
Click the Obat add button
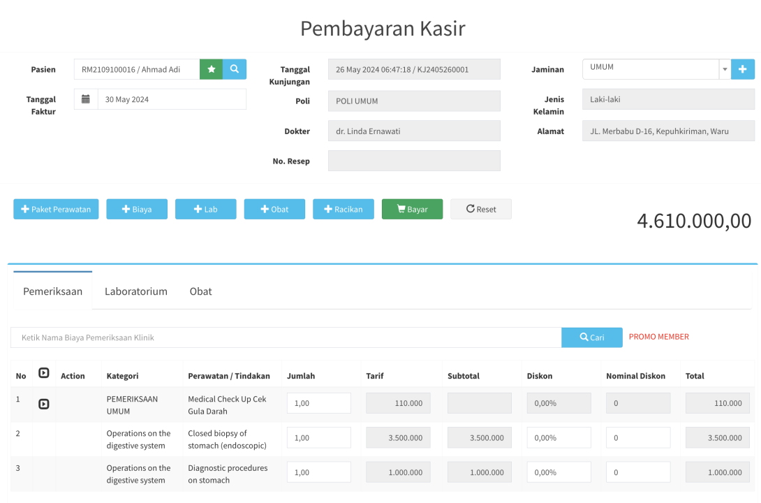pyautogui.click(x=274, y=210)
